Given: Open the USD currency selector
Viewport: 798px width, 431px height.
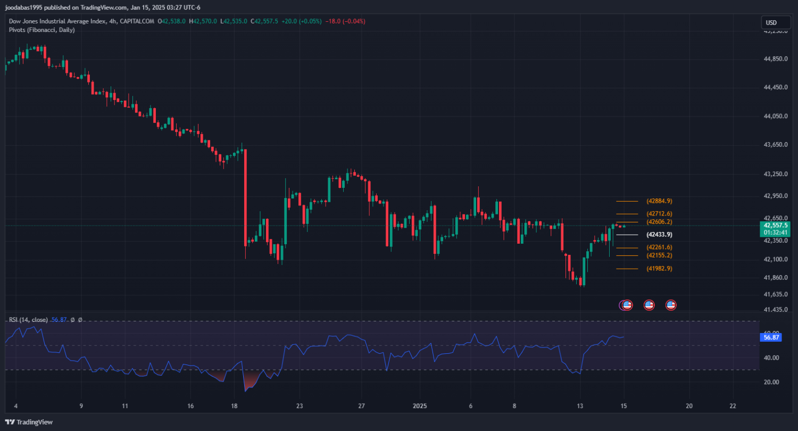Looking at the screenshot, I should pyautogui.click(x=770, y=22).
